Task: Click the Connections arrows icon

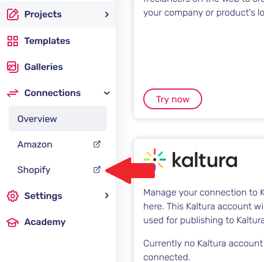Action: pyautogui.click(x=13, y=93)
